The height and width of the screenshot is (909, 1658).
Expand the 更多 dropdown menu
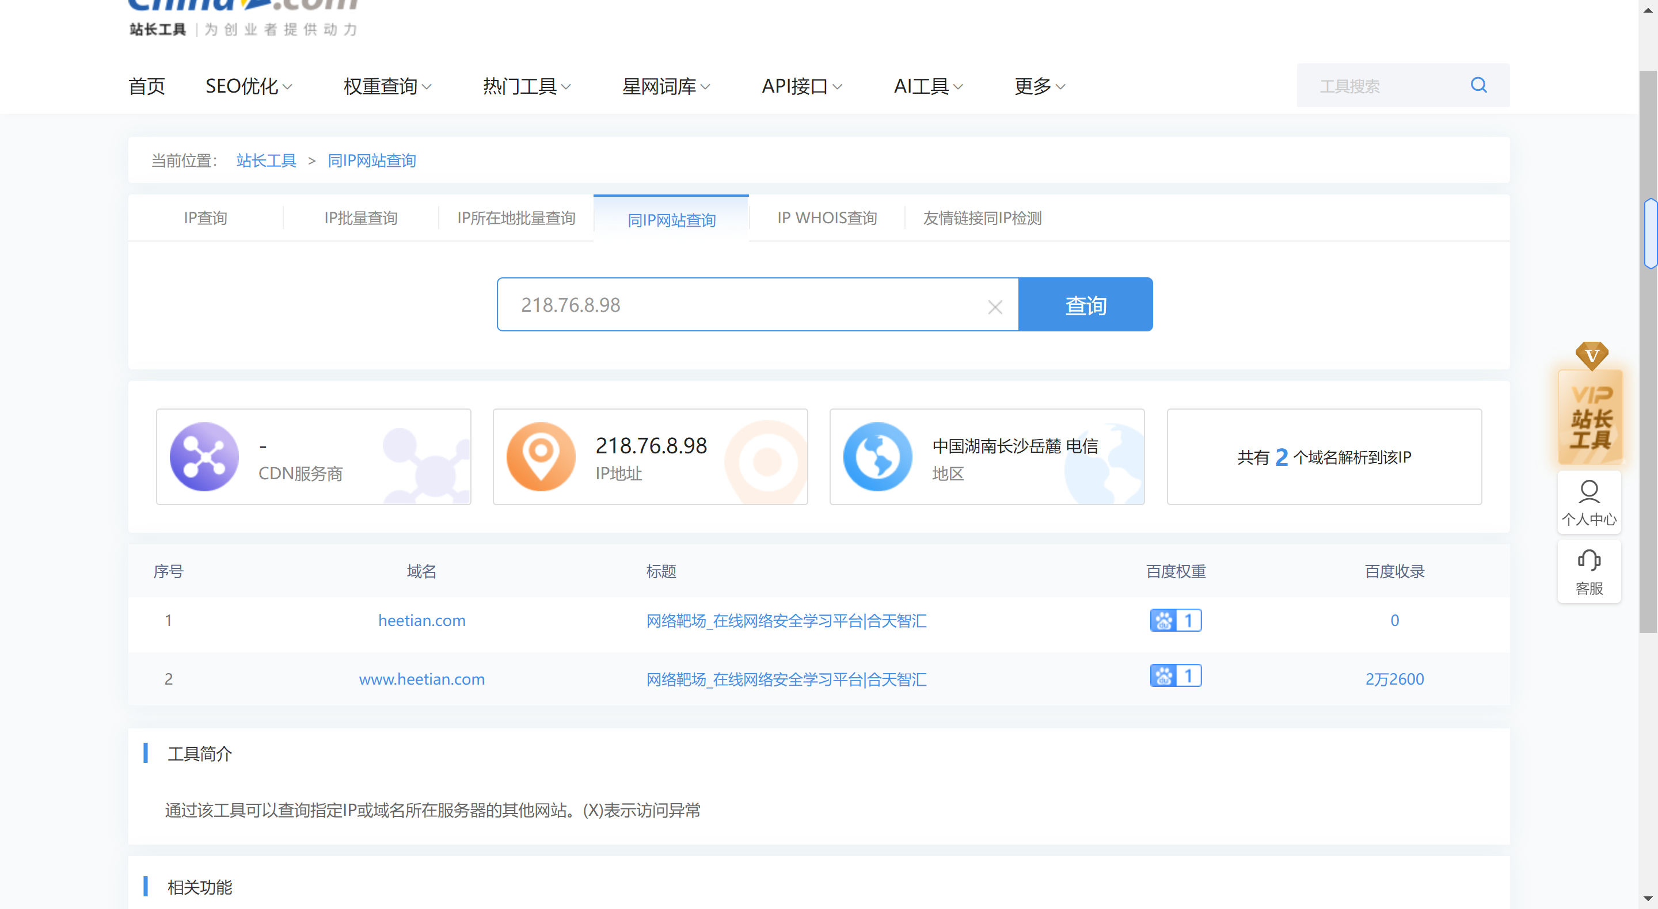[x=1039, y=86]
